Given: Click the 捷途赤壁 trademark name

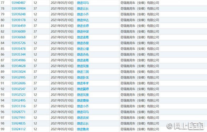Looking at the screenshot, I should point(82,43).
